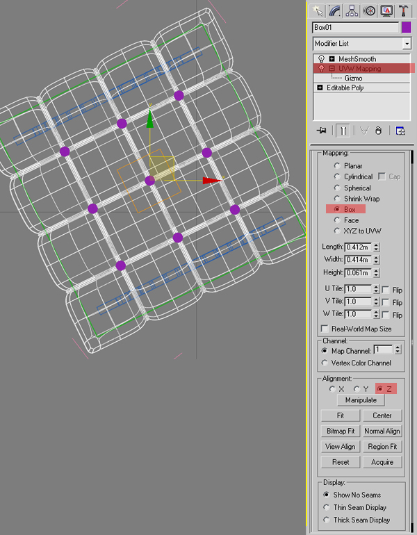The image size is (417, 535).
Task: Click the purple object color swatch
Action: click(x=406, y=27)
